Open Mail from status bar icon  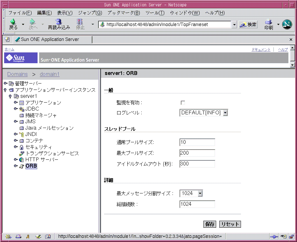click(18, 236)
